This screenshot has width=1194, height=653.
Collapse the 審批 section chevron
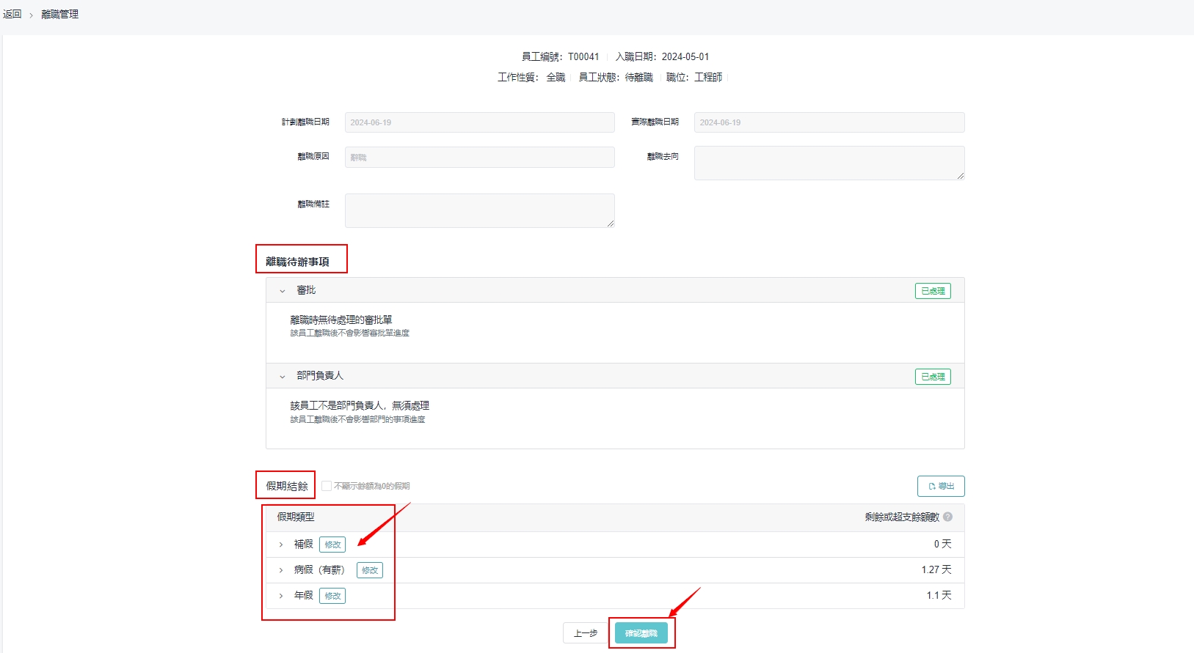[283, 291]
